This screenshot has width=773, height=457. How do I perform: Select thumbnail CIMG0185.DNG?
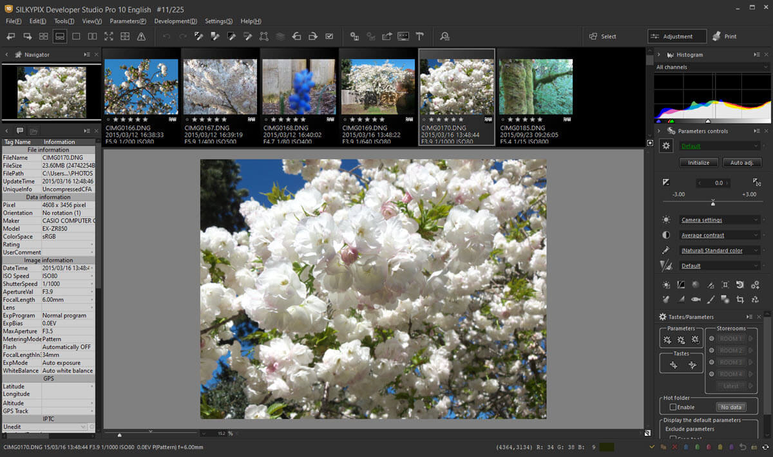point(535,97)
